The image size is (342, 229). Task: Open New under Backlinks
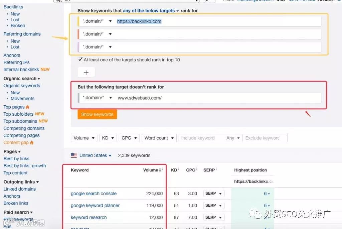pyautogui.click(x=15, y=14)
